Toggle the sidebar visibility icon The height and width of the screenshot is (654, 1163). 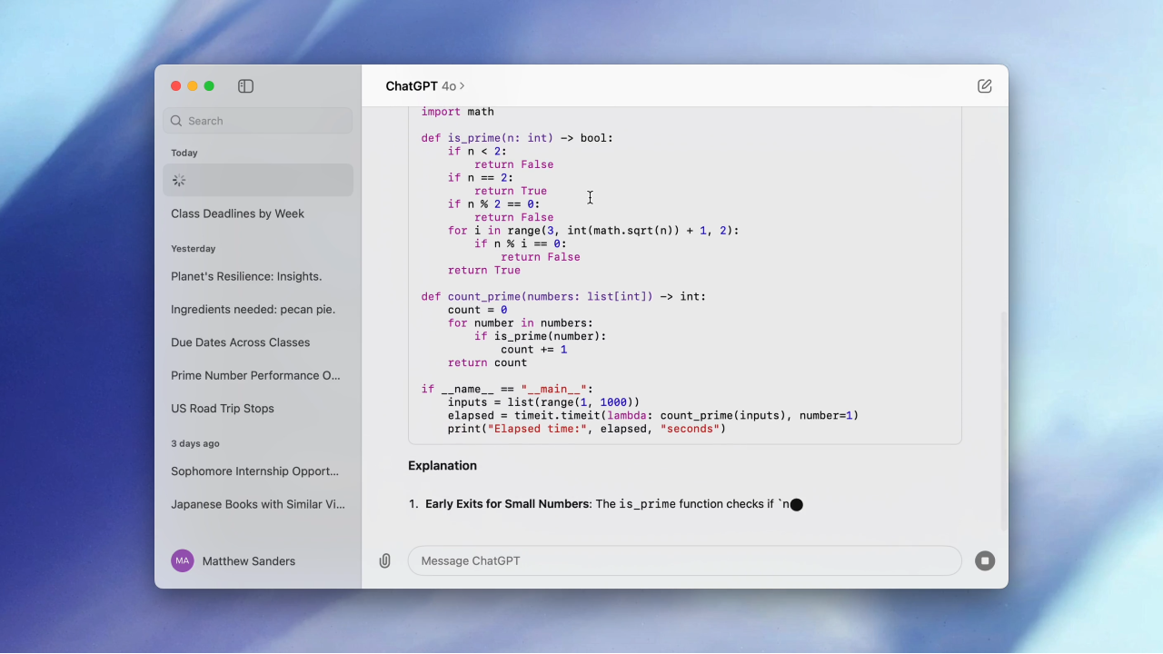[245, 85]
